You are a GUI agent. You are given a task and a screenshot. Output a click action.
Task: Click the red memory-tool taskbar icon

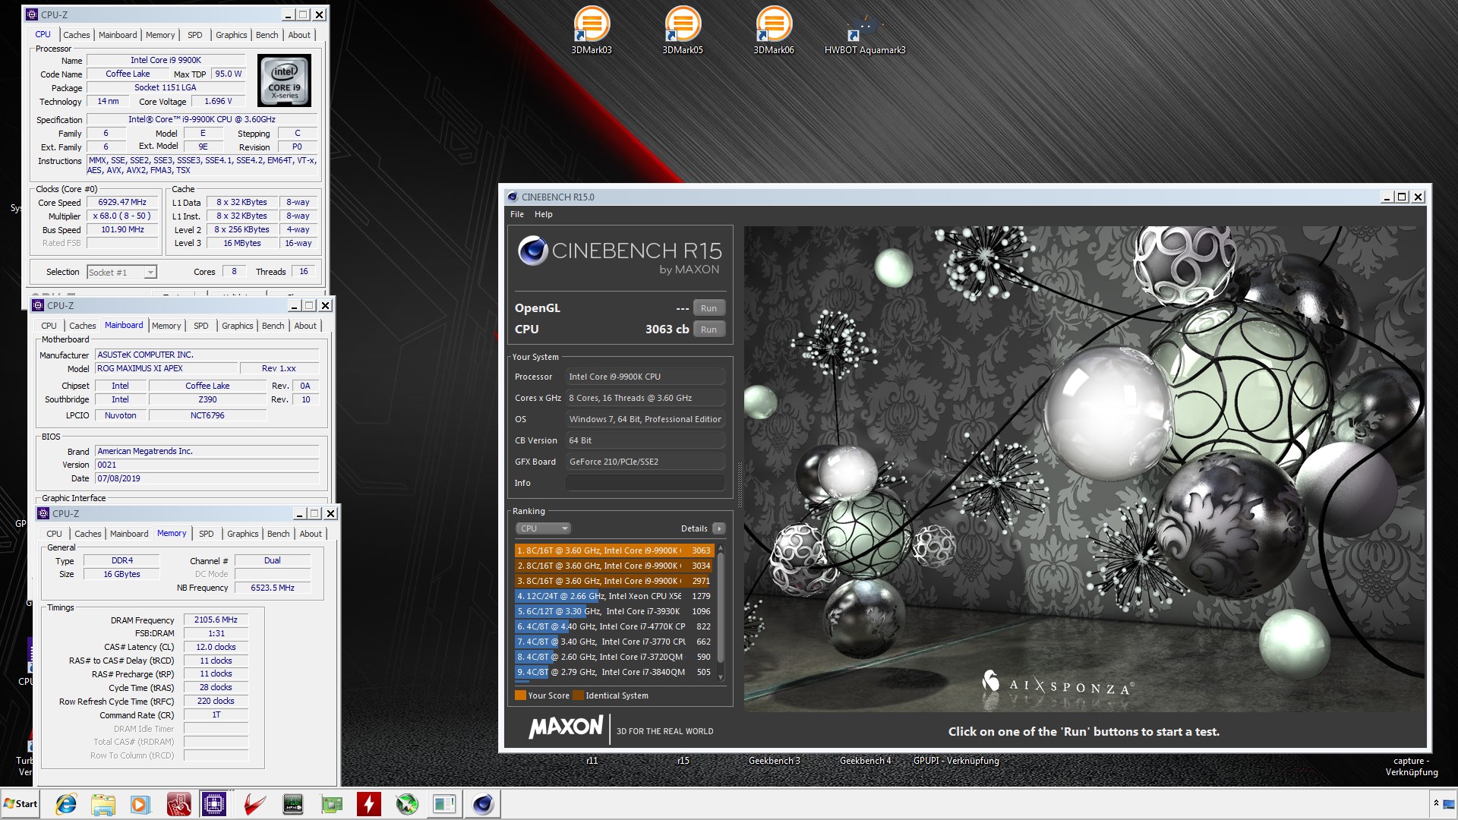pyautogui.click(x=178, y=804)
